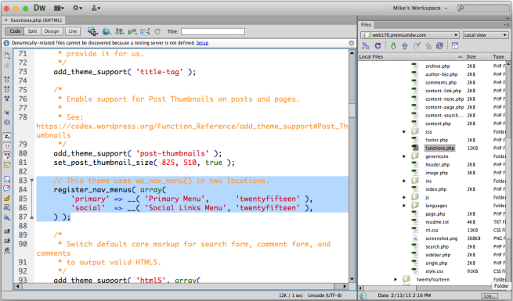Click the Setup link in info bar

click(x=202, y=43)
